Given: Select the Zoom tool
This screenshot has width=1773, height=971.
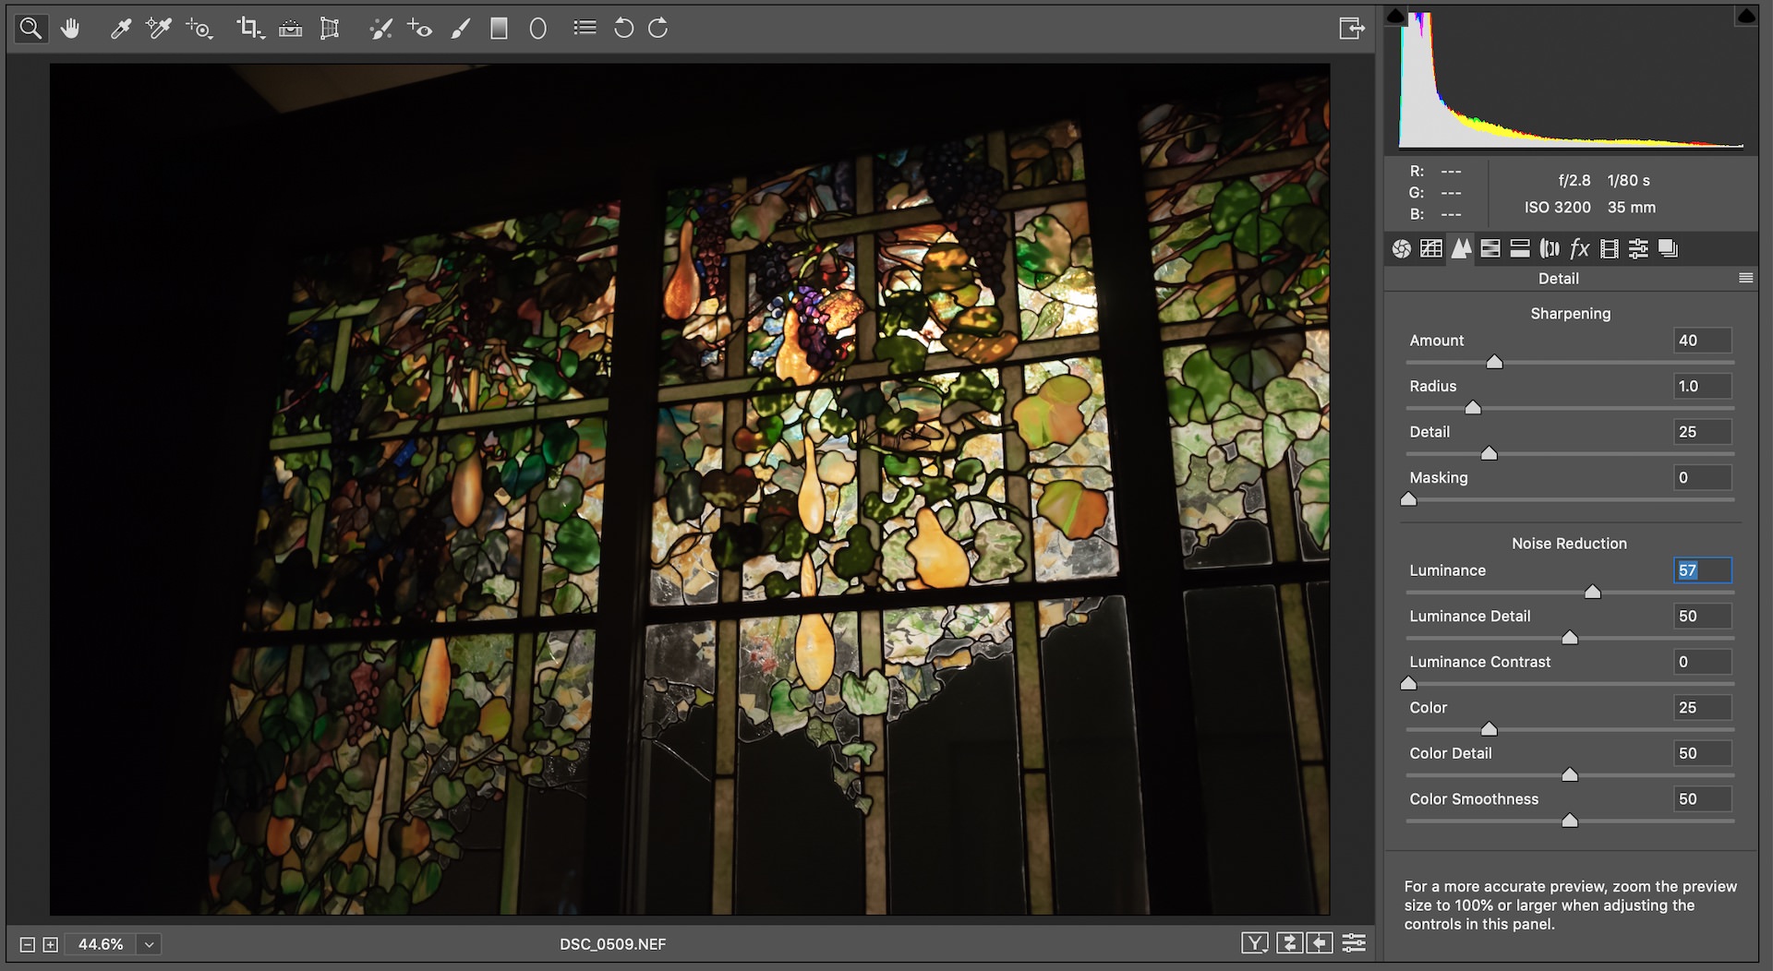Looking at the screenshot, I should [30, 29].
